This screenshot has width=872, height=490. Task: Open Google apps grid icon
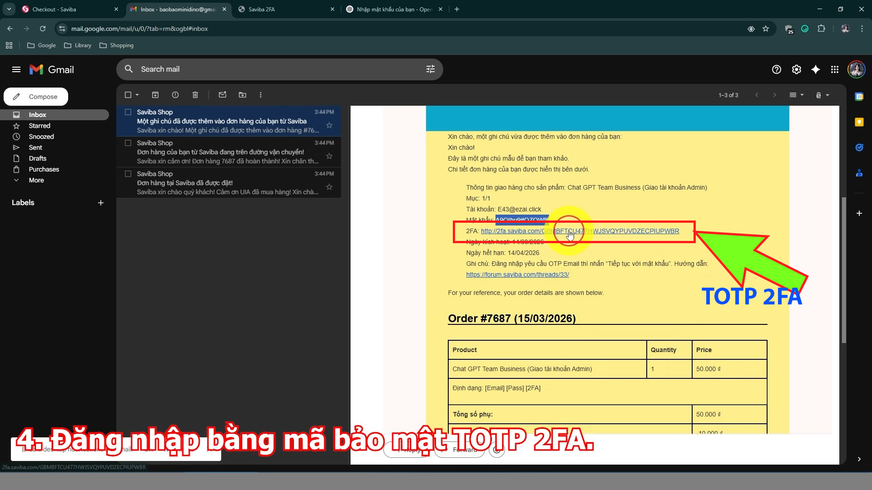pos(835,69)
